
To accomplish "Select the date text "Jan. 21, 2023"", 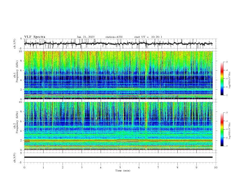I will point(86,37).
